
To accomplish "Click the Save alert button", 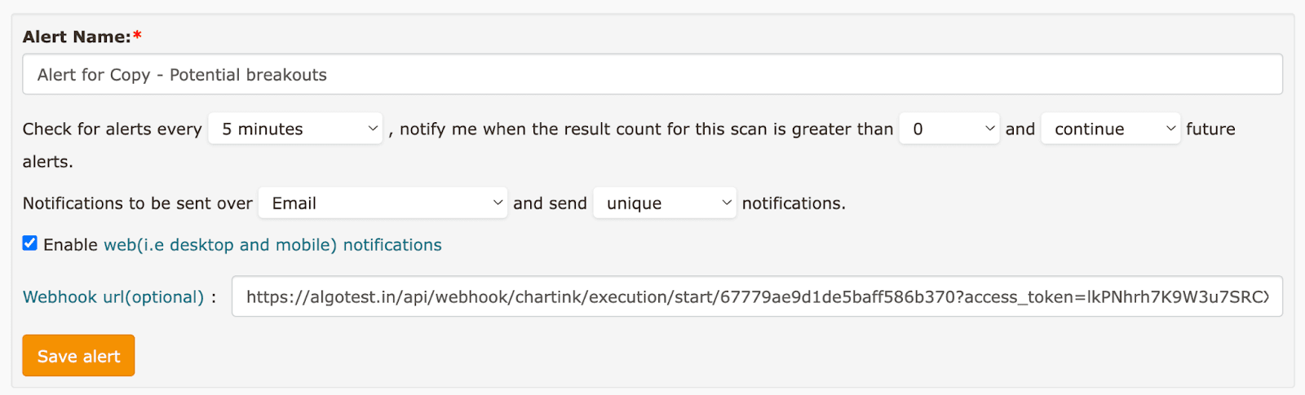I will [x=78, y=356].
